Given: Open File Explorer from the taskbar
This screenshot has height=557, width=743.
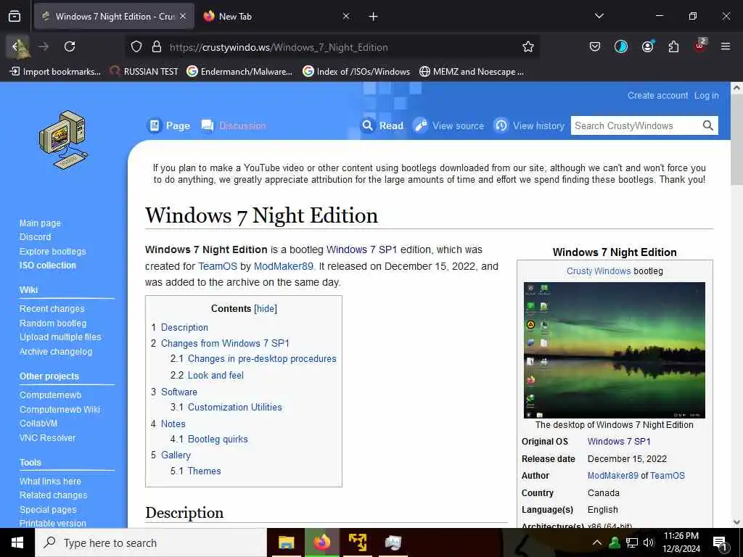Looking at the screenshot, I should (x=286, y=542).
